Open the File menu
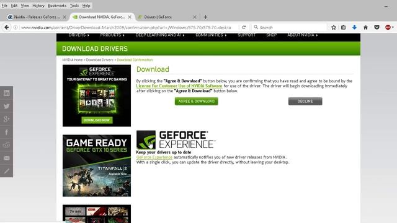397x223 pixels. click(4, 6)
